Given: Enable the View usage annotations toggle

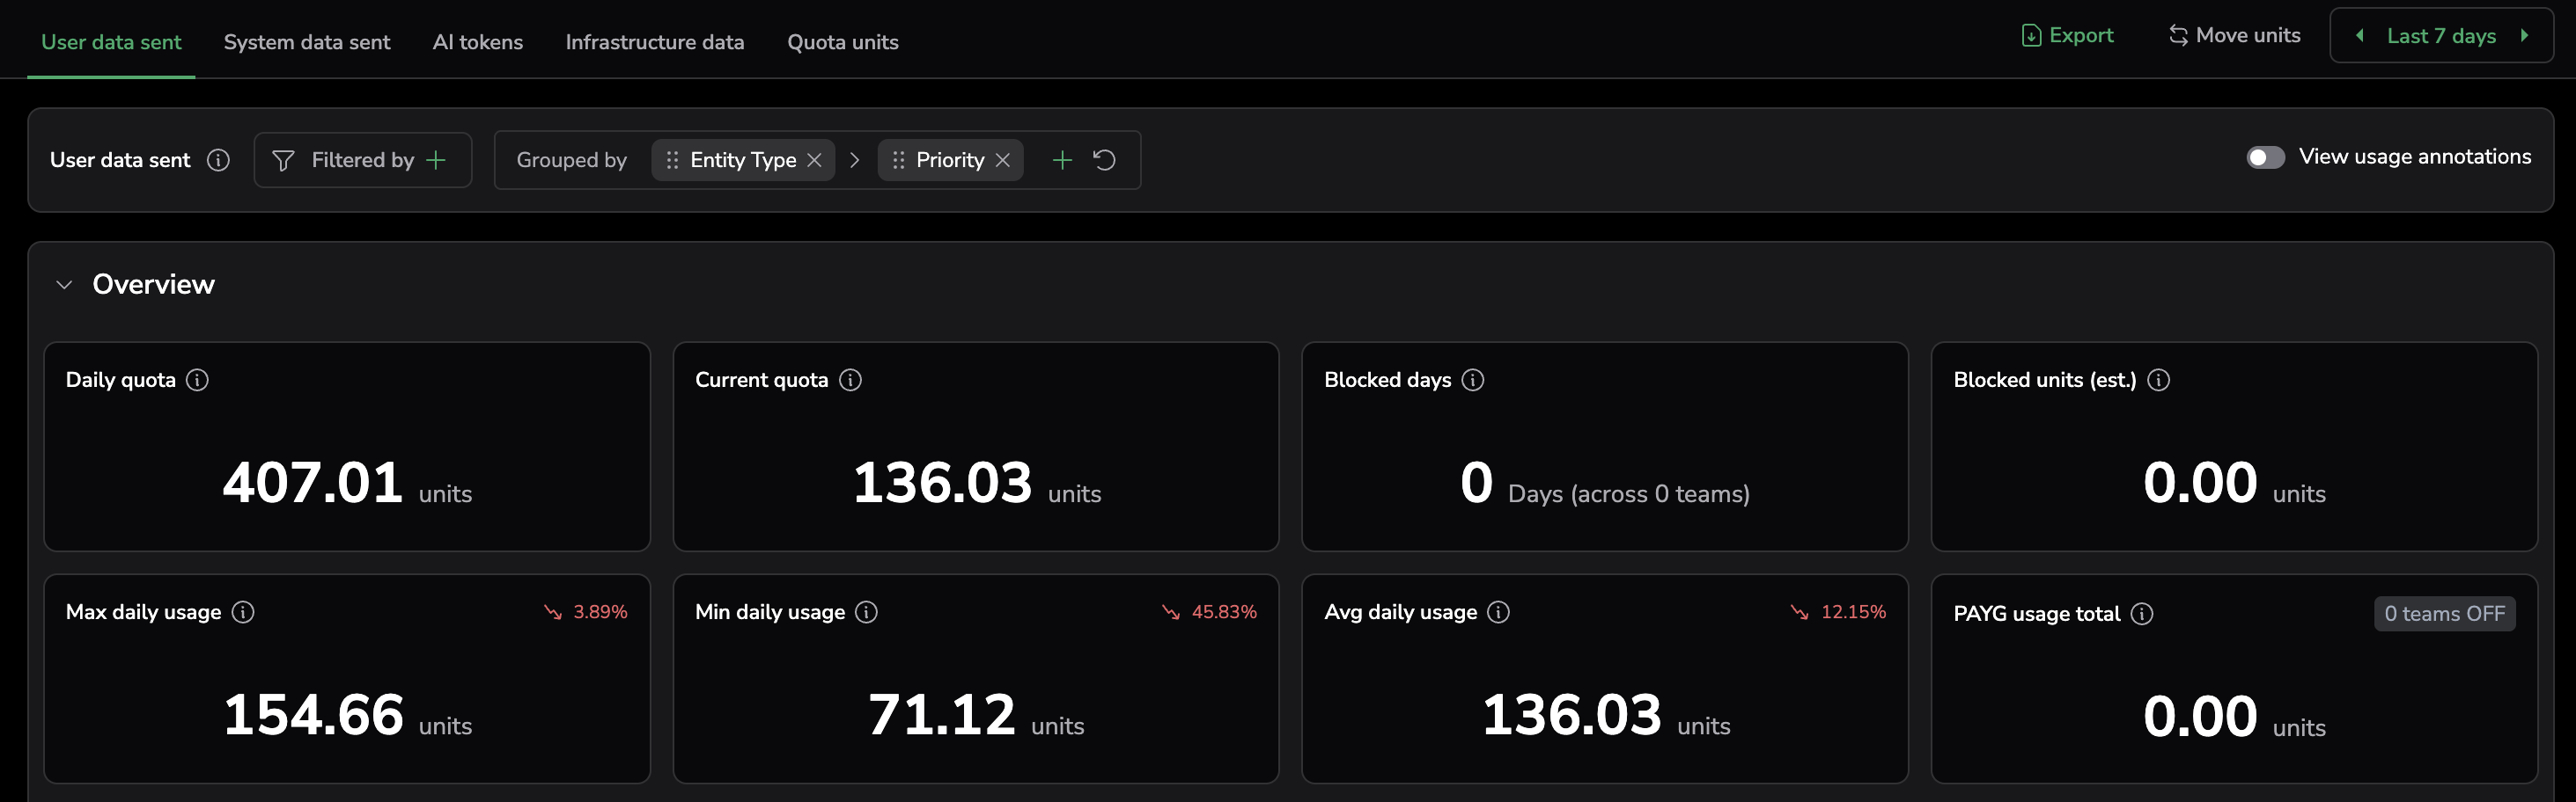Looking at the screenshot, I should (2265, 157).
